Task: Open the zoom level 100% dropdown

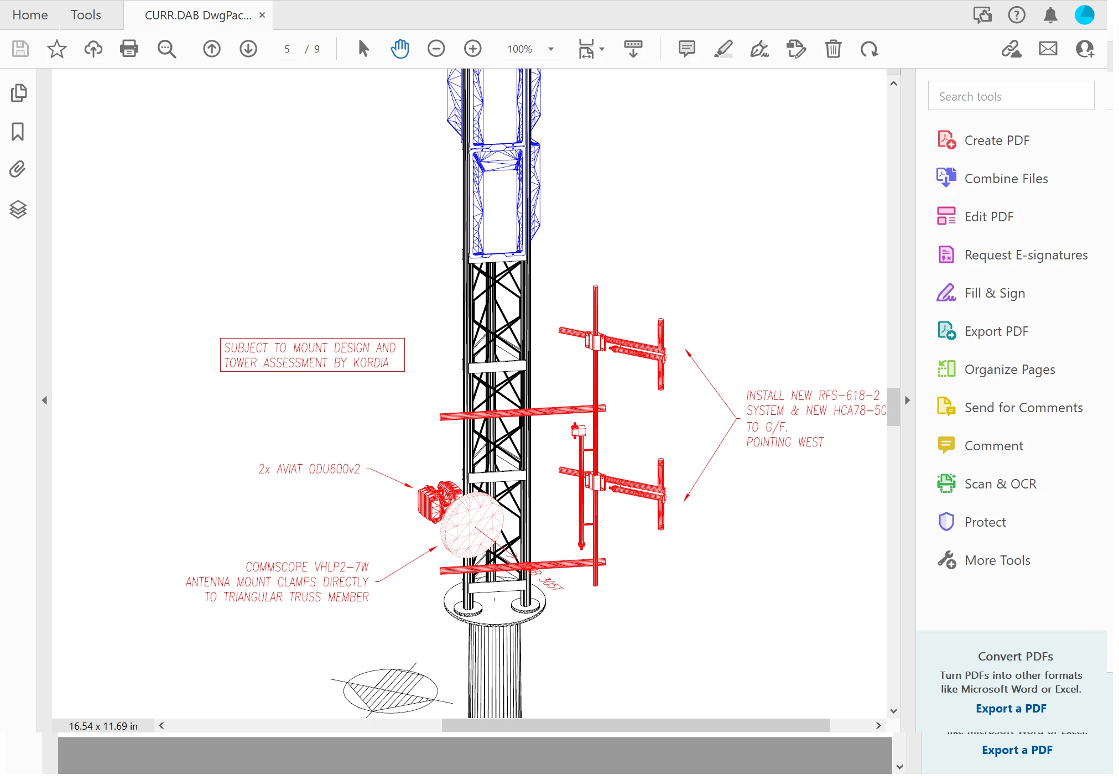Action: click(x=551, y=49)
